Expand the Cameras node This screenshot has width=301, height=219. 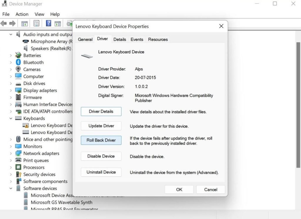click(x=11, y=69)
